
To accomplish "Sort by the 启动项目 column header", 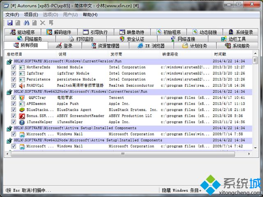I will click(31, 54).
